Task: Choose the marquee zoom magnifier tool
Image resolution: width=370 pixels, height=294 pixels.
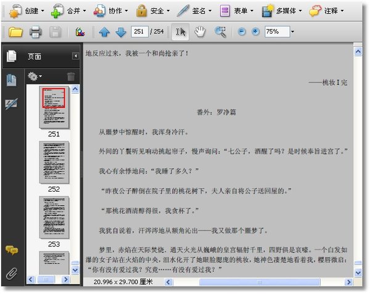Action: (x=220, y=32)
